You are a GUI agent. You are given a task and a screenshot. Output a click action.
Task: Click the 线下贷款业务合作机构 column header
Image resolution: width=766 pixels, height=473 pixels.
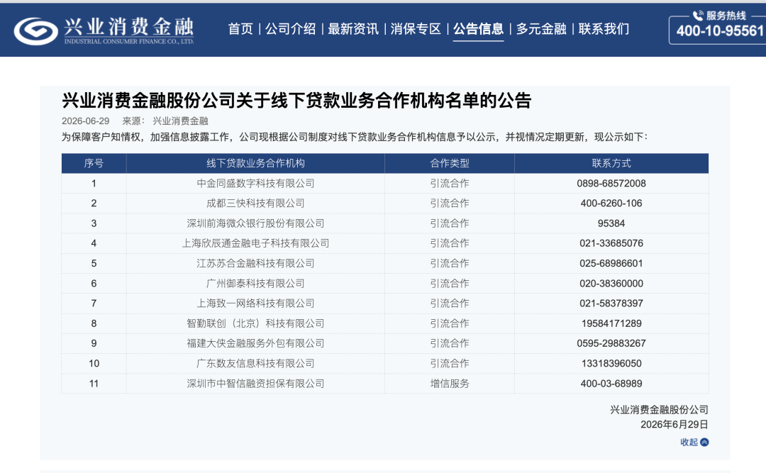coord(255,163)
